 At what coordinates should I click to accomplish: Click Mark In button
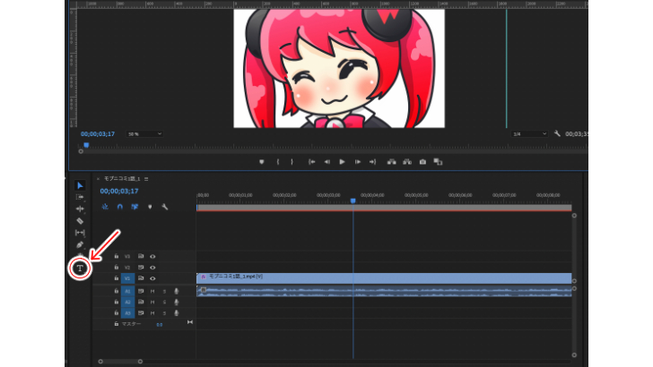(278, 162)
